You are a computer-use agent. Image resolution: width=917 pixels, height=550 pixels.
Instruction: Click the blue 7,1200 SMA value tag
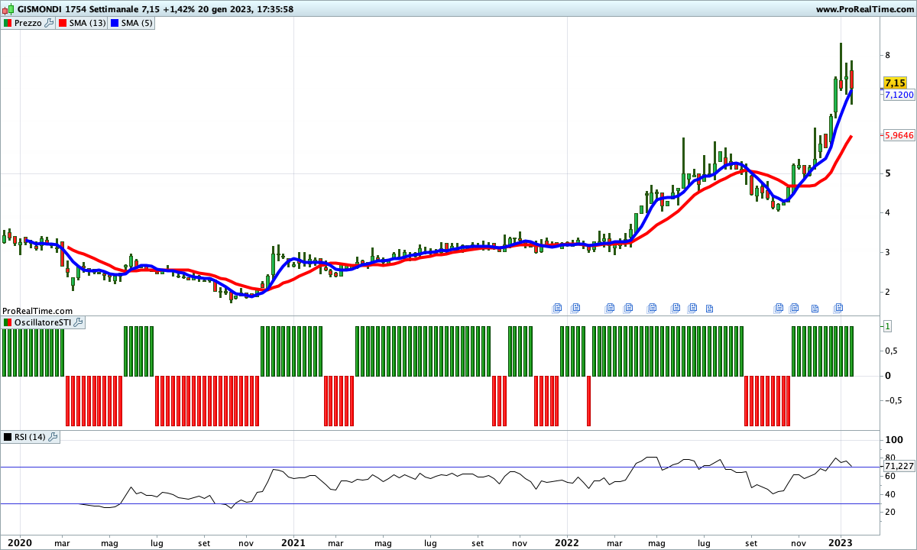899,95
